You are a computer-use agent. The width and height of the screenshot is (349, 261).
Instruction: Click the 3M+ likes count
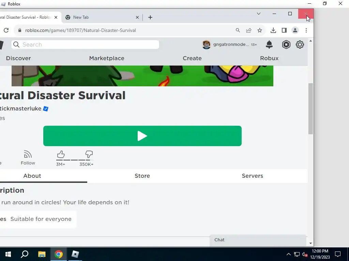coord(61,164)
